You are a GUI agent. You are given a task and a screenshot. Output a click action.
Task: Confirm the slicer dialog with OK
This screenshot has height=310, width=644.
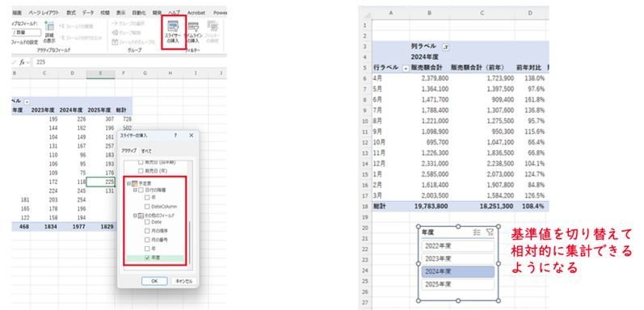pos(154,281)
